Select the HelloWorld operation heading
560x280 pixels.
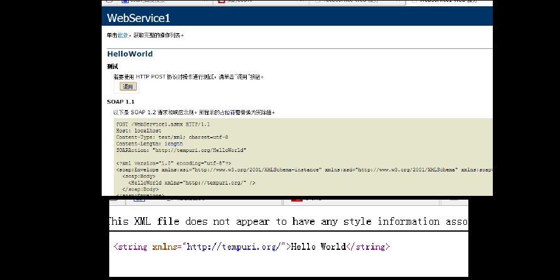(130, 54)
